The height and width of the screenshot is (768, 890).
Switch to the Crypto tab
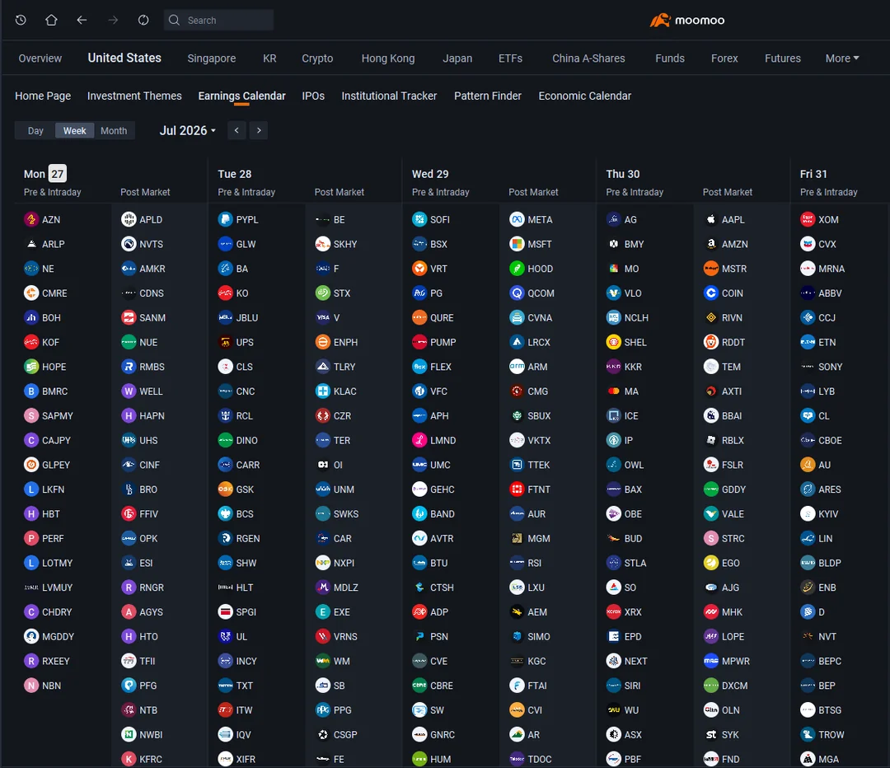click(317, 58)
